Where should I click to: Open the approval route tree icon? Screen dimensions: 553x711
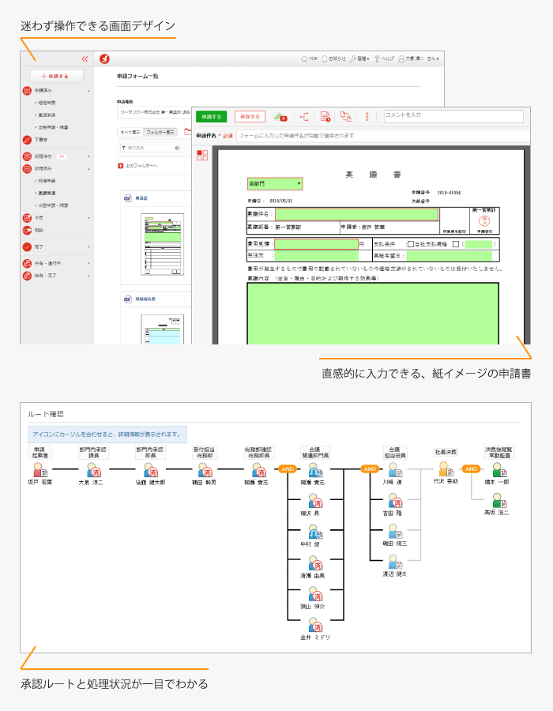[x=304, y=117]
